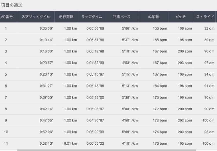Click heart rate 156 bpm
Screen dimensions: 217x151
(x=160, y=28)
